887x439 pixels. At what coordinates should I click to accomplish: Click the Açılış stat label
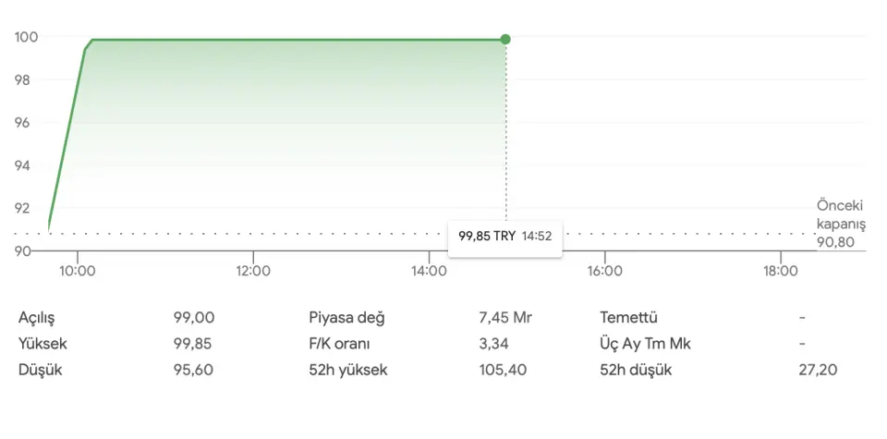(37, 318)
